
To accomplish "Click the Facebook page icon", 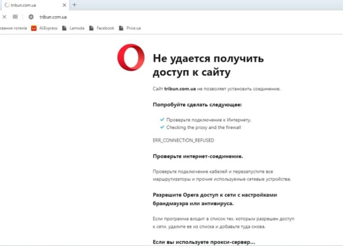I will click(x=91, y=28).
